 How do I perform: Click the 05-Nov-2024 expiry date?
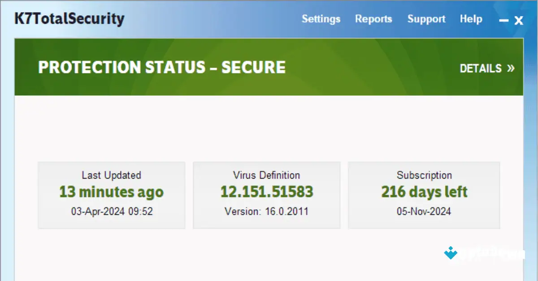(x=424, y=211)
